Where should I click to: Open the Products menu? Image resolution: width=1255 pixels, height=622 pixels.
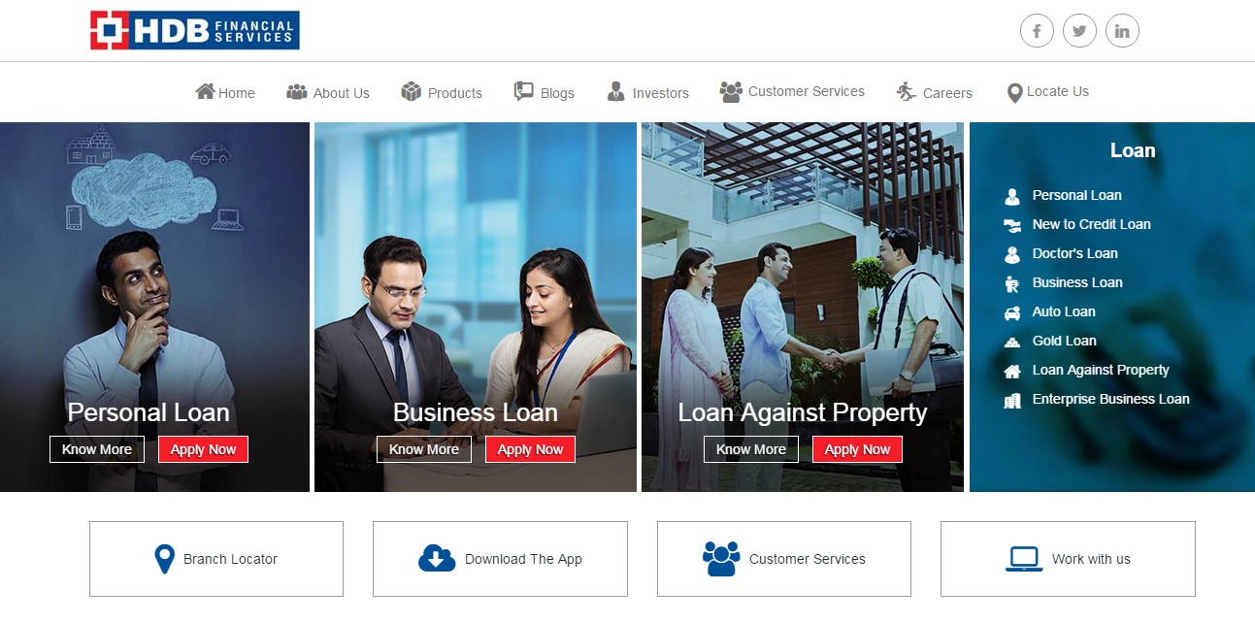442,92
